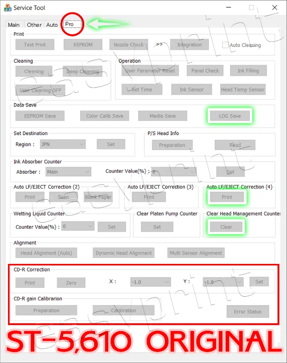This screenshot has width=287, height=363.
Task: Click the EEPROM print button
Action: pyautogui.click(x=83, y=44)
